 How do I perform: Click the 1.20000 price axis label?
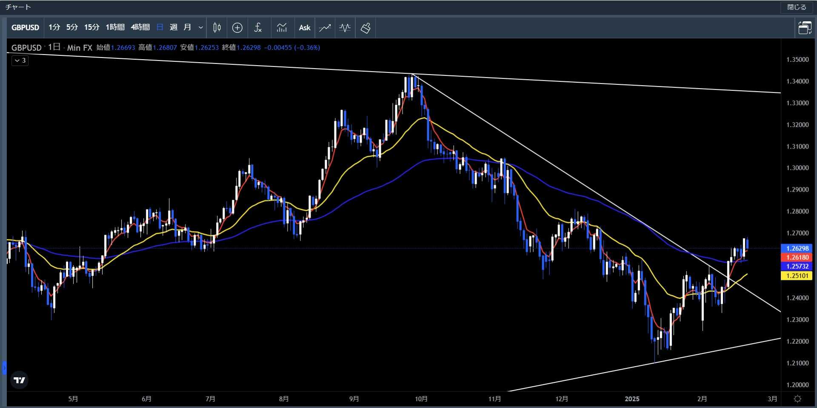point(797,385)
